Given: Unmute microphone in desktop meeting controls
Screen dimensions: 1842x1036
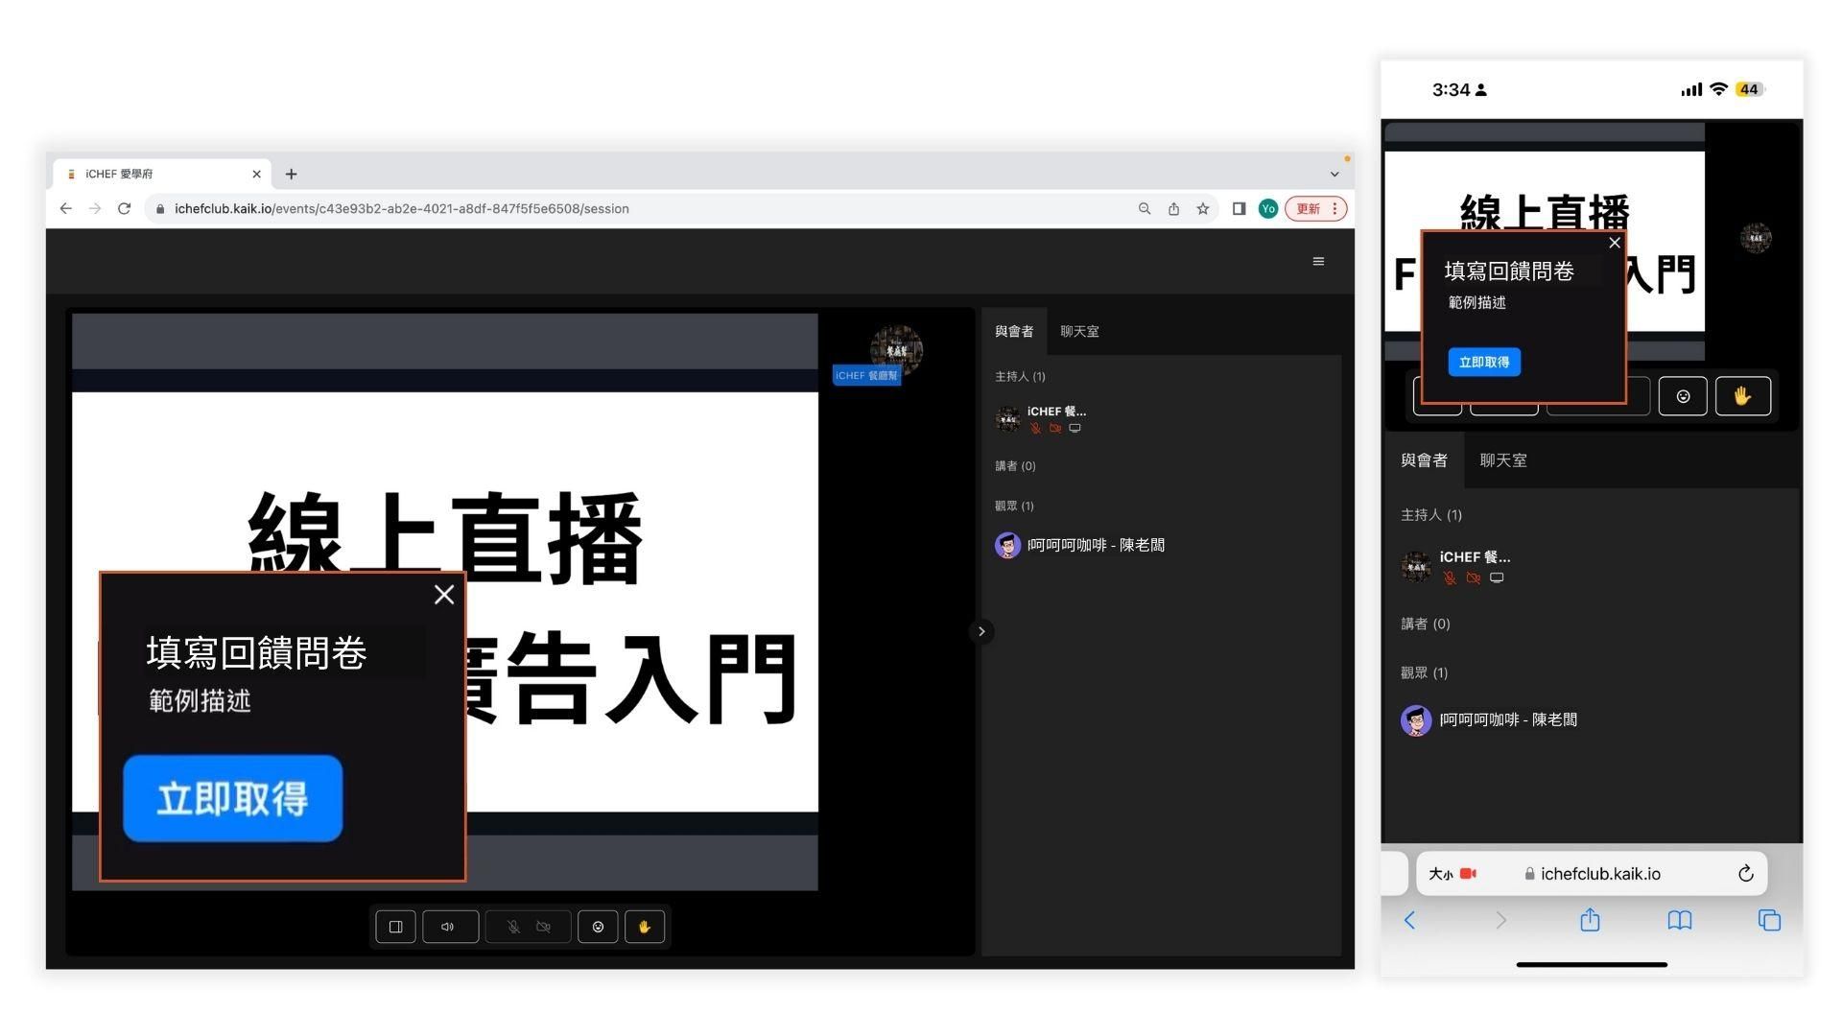Looking at the screenshot, I should [513, 927].
